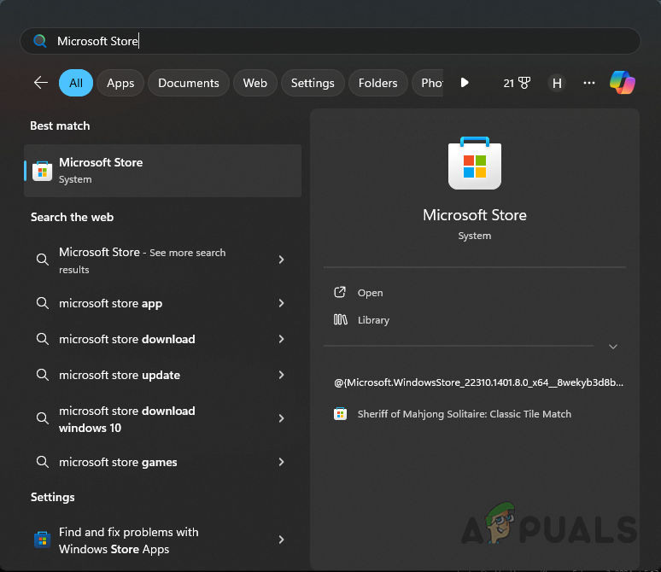
Task: Click search icon beside 'microsoft store update'
Action: (42, 375)
